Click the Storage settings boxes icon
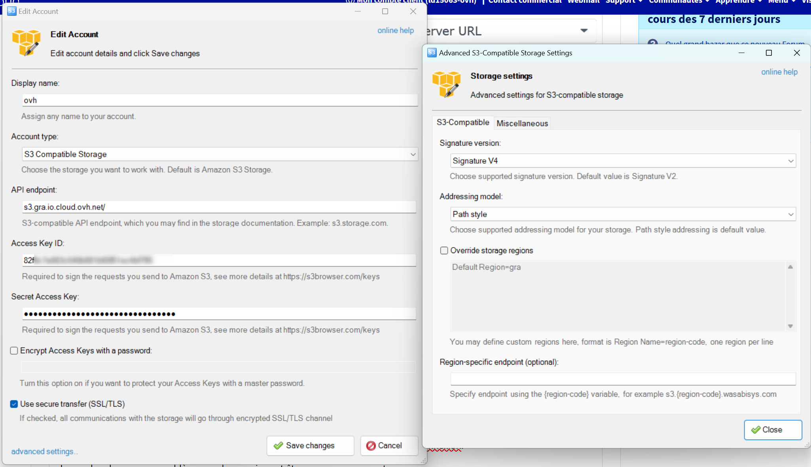Viewport: 811px width, 467px height. pos(446,84)
